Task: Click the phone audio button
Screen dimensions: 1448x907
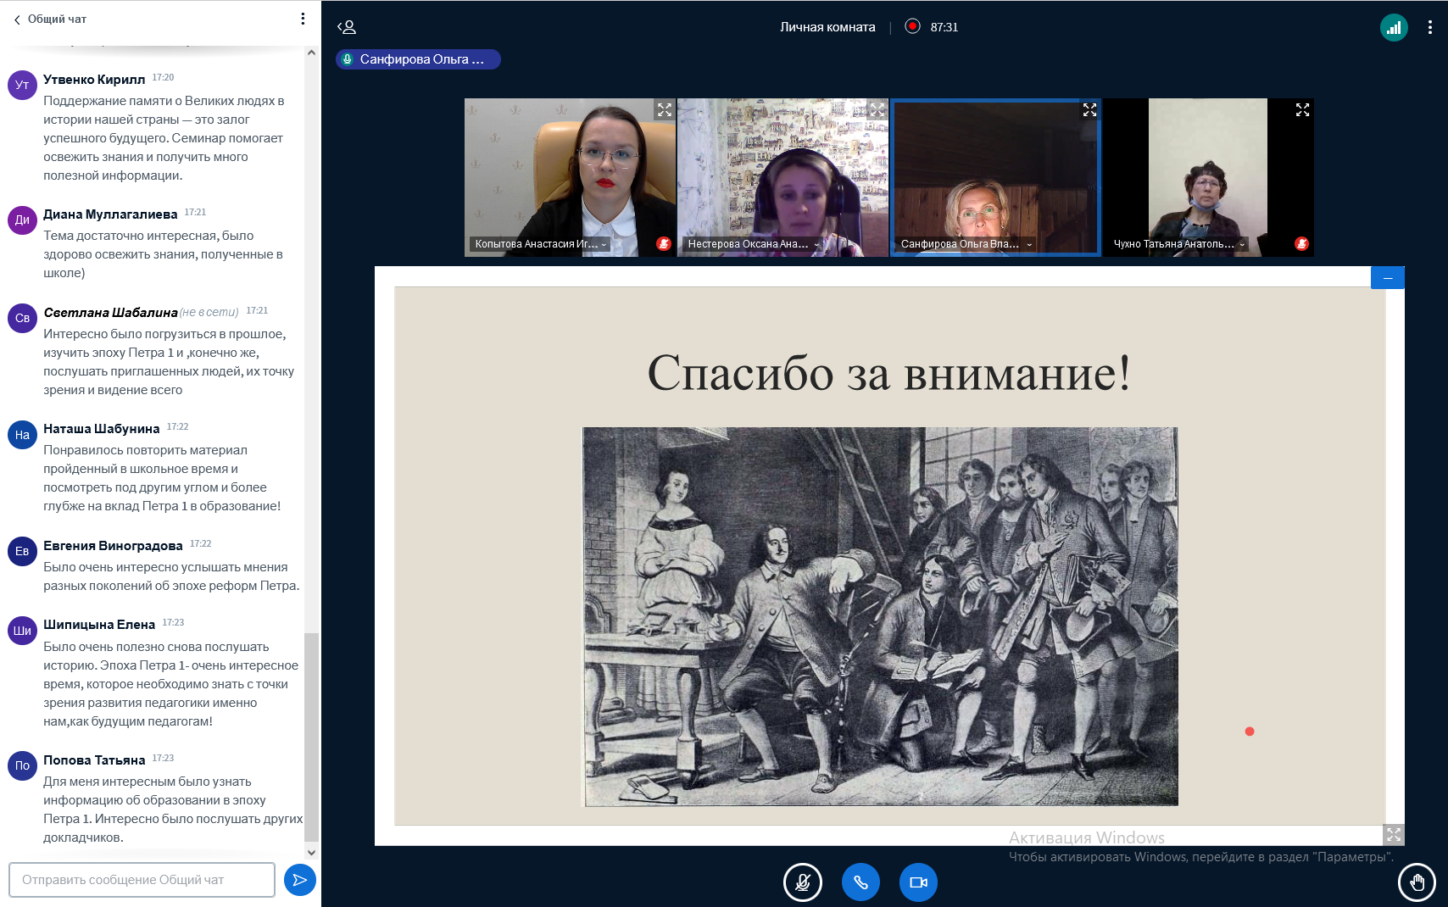Action: click(x=860, y=882)
